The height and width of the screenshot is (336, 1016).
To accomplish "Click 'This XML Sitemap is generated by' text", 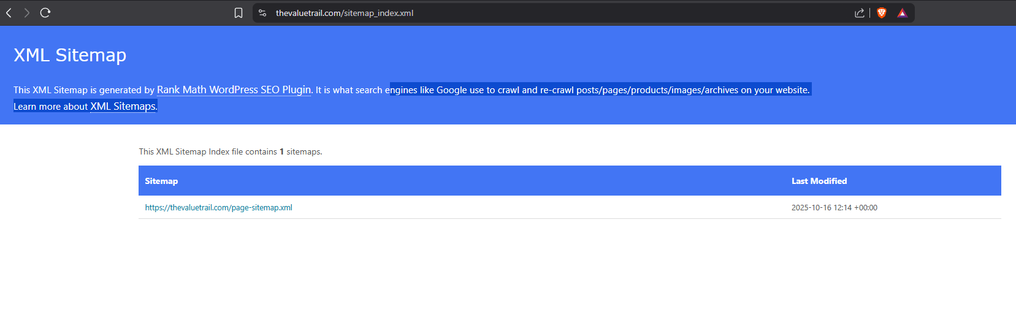I will pyautogui.click(x=84, y=90).
